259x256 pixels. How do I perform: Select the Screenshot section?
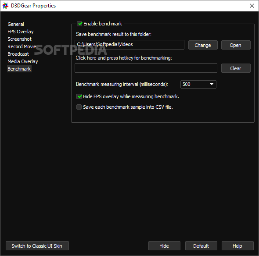(19, 39)
